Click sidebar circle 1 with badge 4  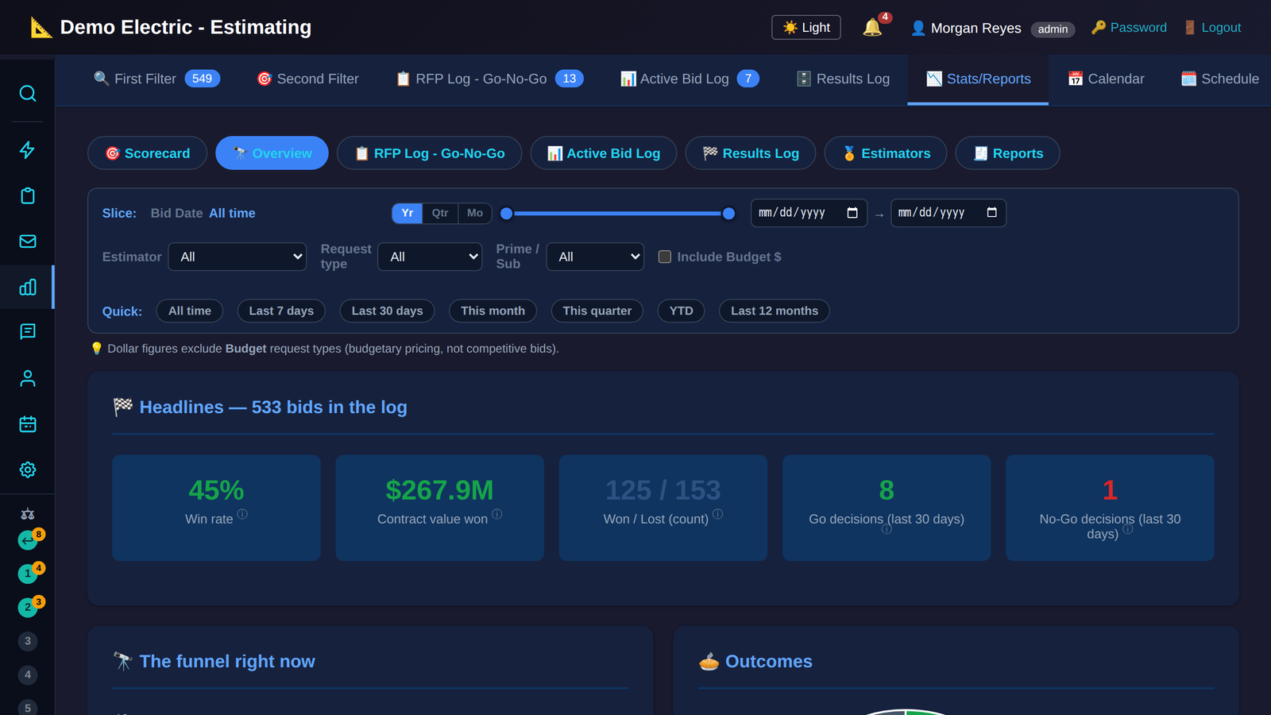pyautogui.click(x=28, y=574)
